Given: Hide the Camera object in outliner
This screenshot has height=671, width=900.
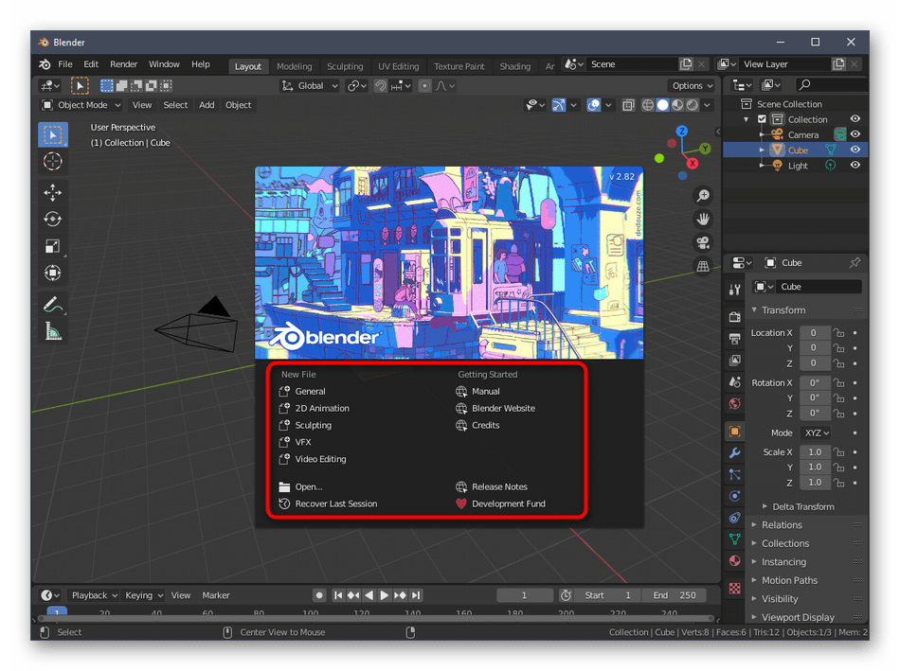Looking at the screenshot, I should coord(855,134).
